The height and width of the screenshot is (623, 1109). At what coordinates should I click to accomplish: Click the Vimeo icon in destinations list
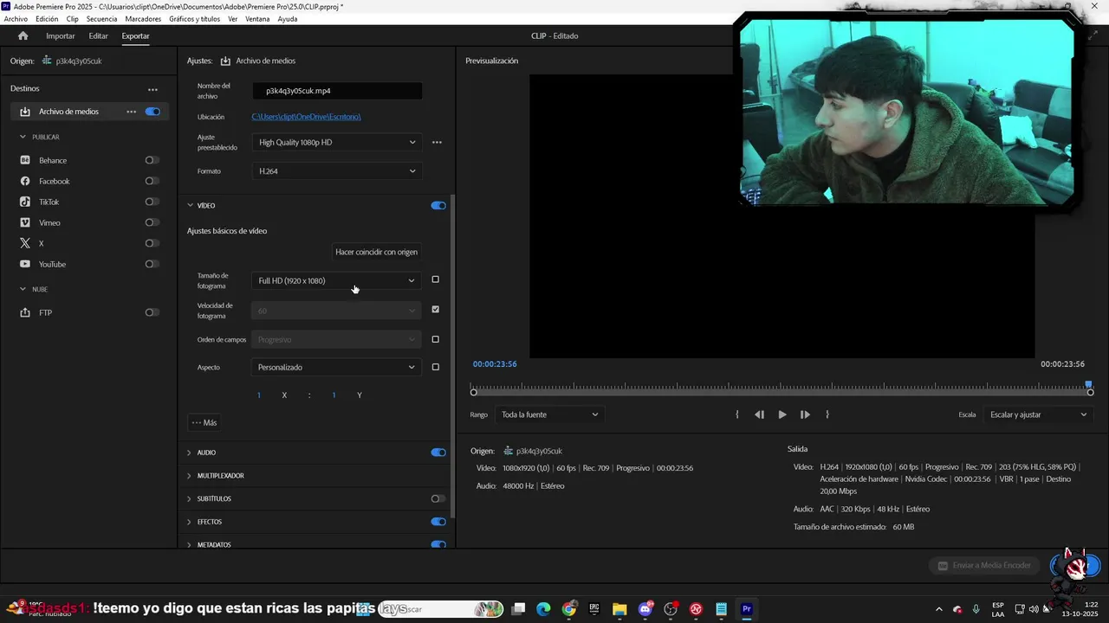click(x=25, y=222)
